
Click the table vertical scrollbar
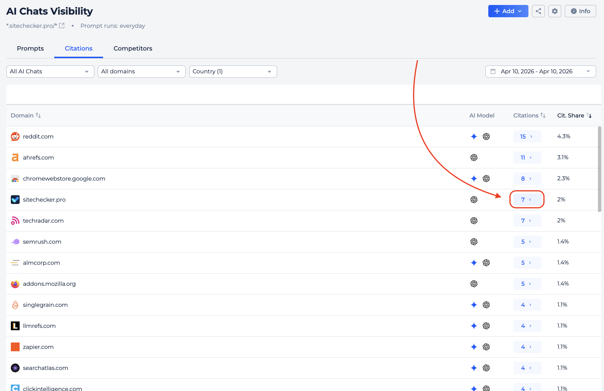599,169
